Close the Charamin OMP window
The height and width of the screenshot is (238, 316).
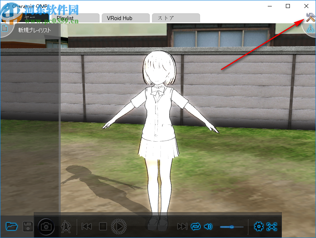[x=306, y=6]
